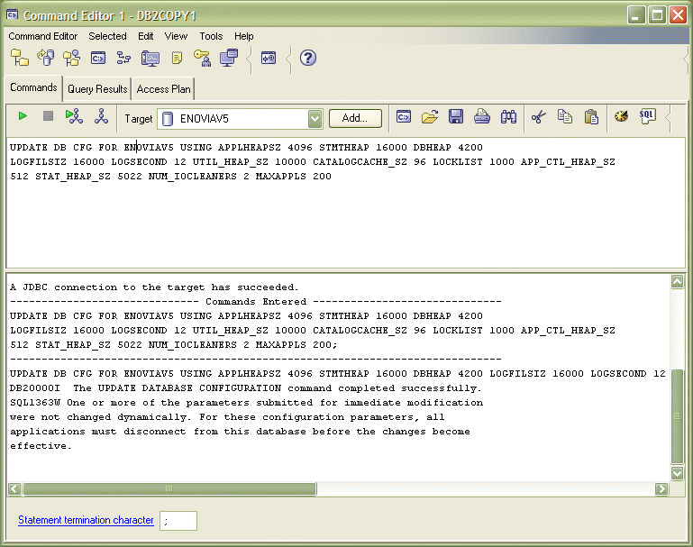The height and width of the screenshot is (547, 693).
Task: Click the Journal notepad icon
Action: point(177,58)
